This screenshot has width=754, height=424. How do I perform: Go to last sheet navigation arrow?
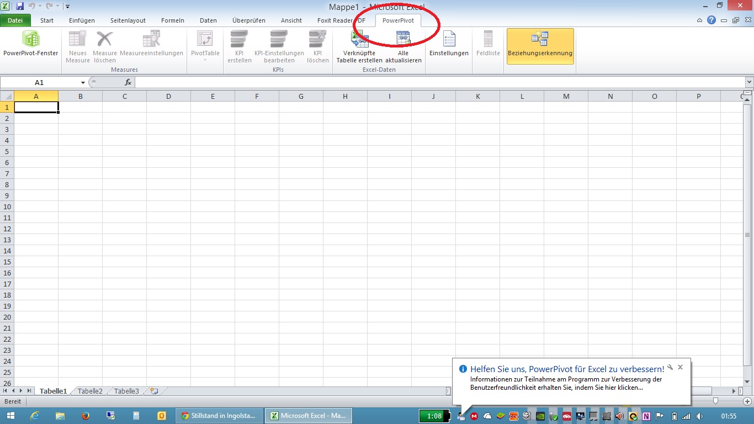[x=29, y=391]
